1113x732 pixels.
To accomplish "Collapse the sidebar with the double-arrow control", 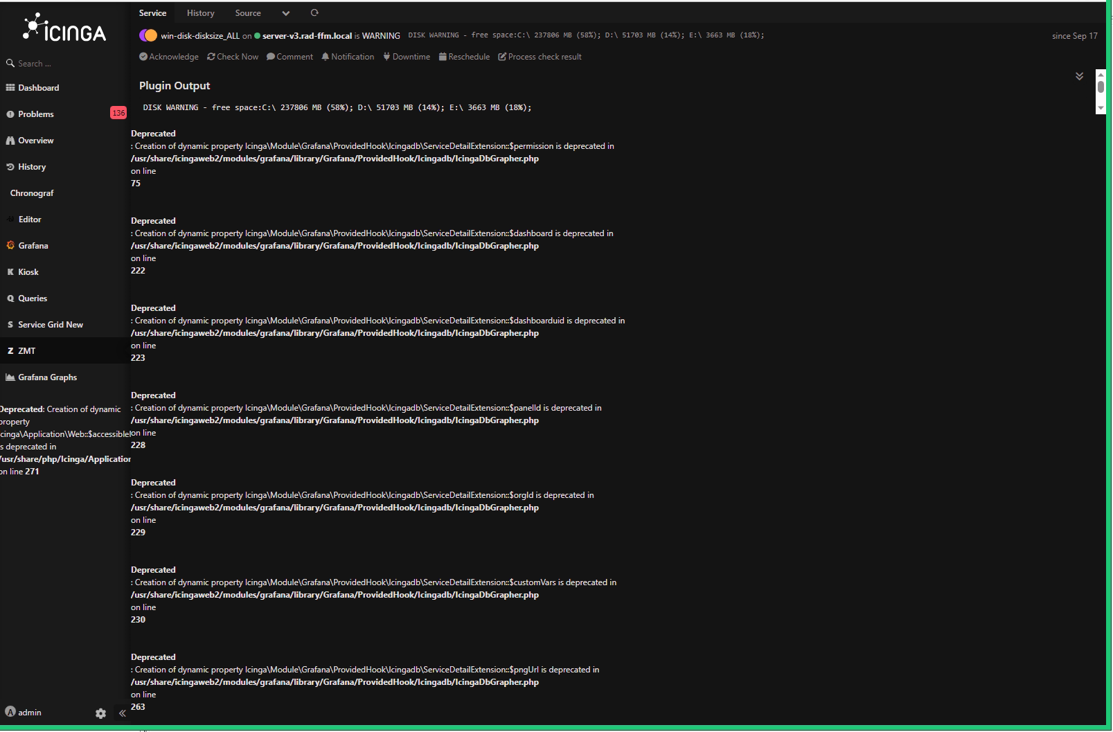I will 122,713.
